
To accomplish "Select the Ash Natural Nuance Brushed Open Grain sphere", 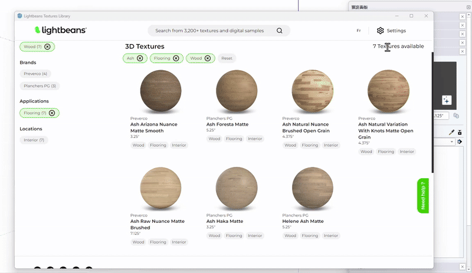I will point(313,91).
